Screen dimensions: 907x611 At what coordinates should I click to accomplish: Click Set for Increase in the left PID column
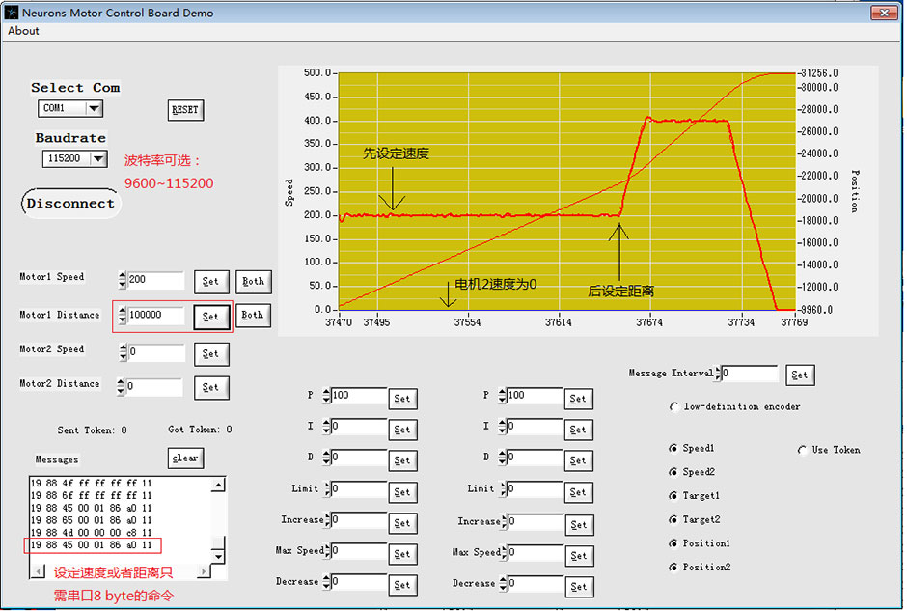[402, 523]
